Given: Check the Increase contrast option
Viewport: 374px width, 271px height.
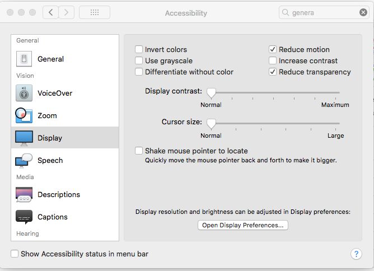Looking at the screenshot, I should coord(273,60).
